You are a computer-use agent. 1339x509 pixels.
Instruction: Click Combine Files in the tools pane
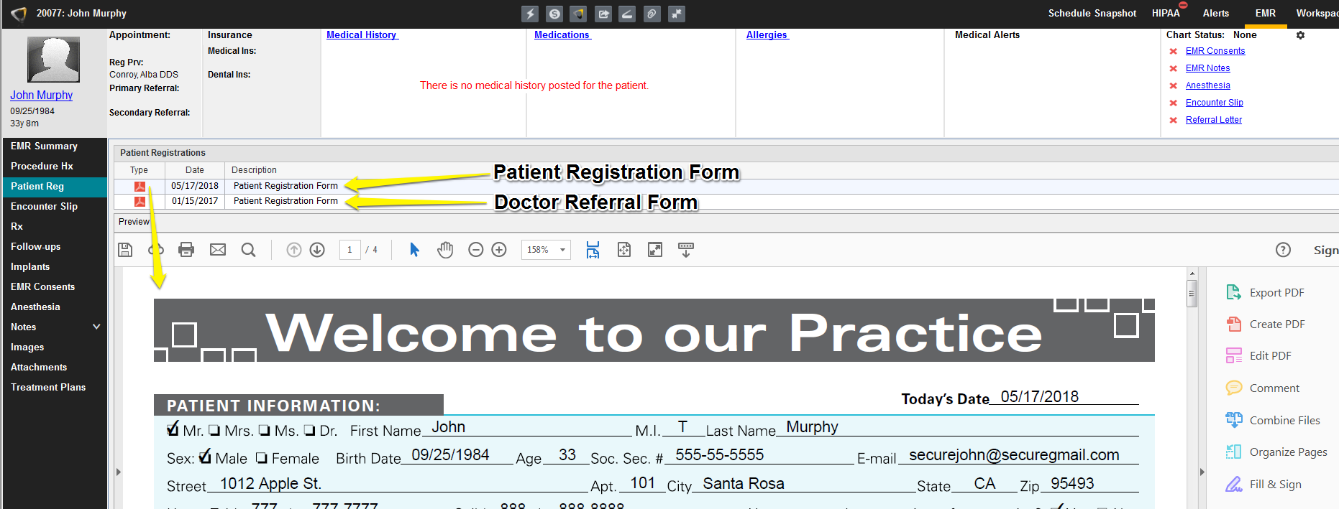pyautogui.click(x=1273, y=420)
